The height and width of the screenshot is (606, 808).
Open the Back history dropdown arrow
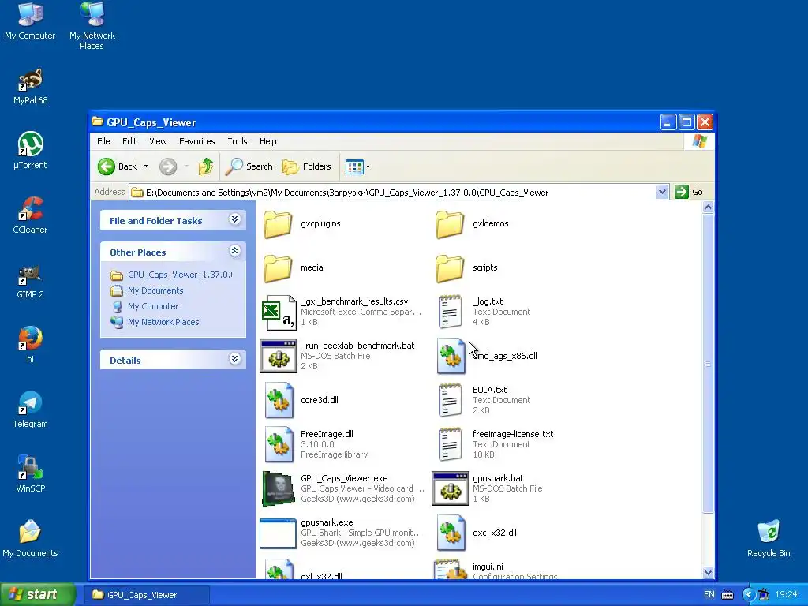coord(146,166)
